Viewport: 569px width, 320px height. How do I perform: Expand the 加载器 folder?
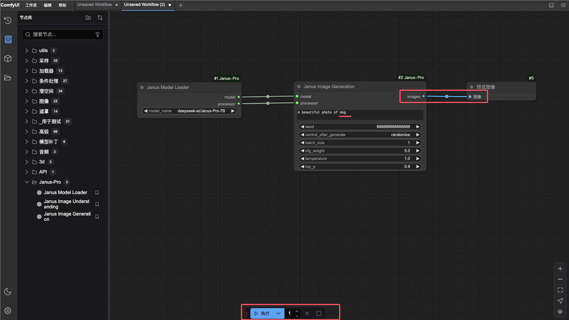point(26,71)
